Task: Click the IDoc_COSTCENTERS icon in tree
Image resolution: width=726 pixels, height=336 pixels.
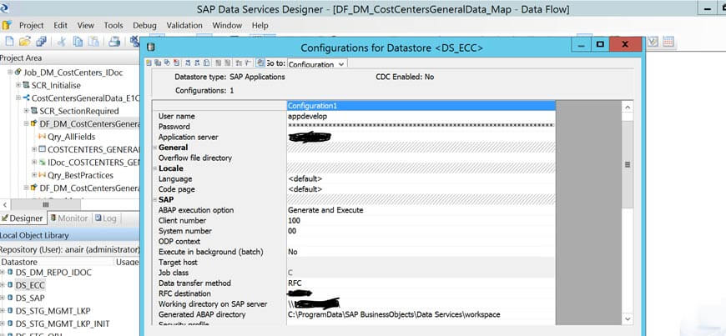Action: pyautogui.click(x=42, y=163)
